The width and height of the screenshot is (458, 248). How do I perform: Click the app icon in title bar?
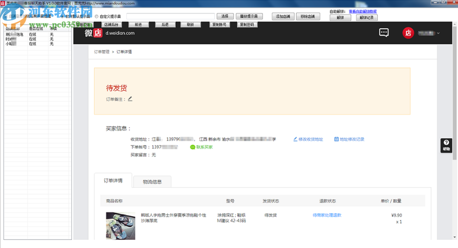click(3, 3)
